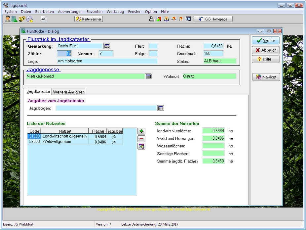Click the Nenner input field
The height and width of the screenshot is (230, 306).
click(105, 53)
